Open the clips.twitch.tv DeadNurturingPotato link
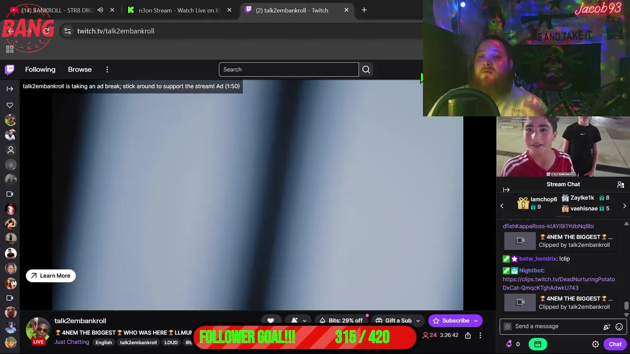 [x=559, y=283]
